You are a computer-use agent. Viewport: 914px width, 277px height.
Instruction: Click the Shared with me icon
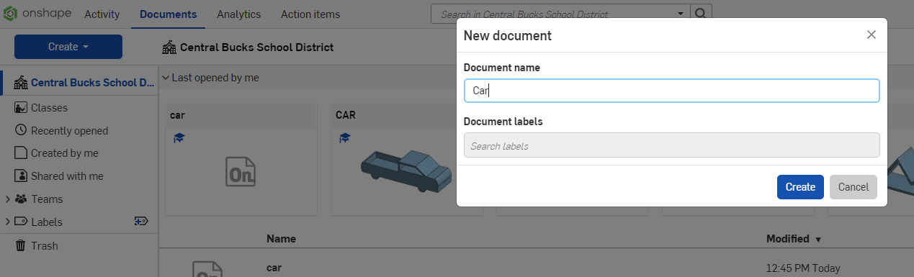click(x=20, y=176)
